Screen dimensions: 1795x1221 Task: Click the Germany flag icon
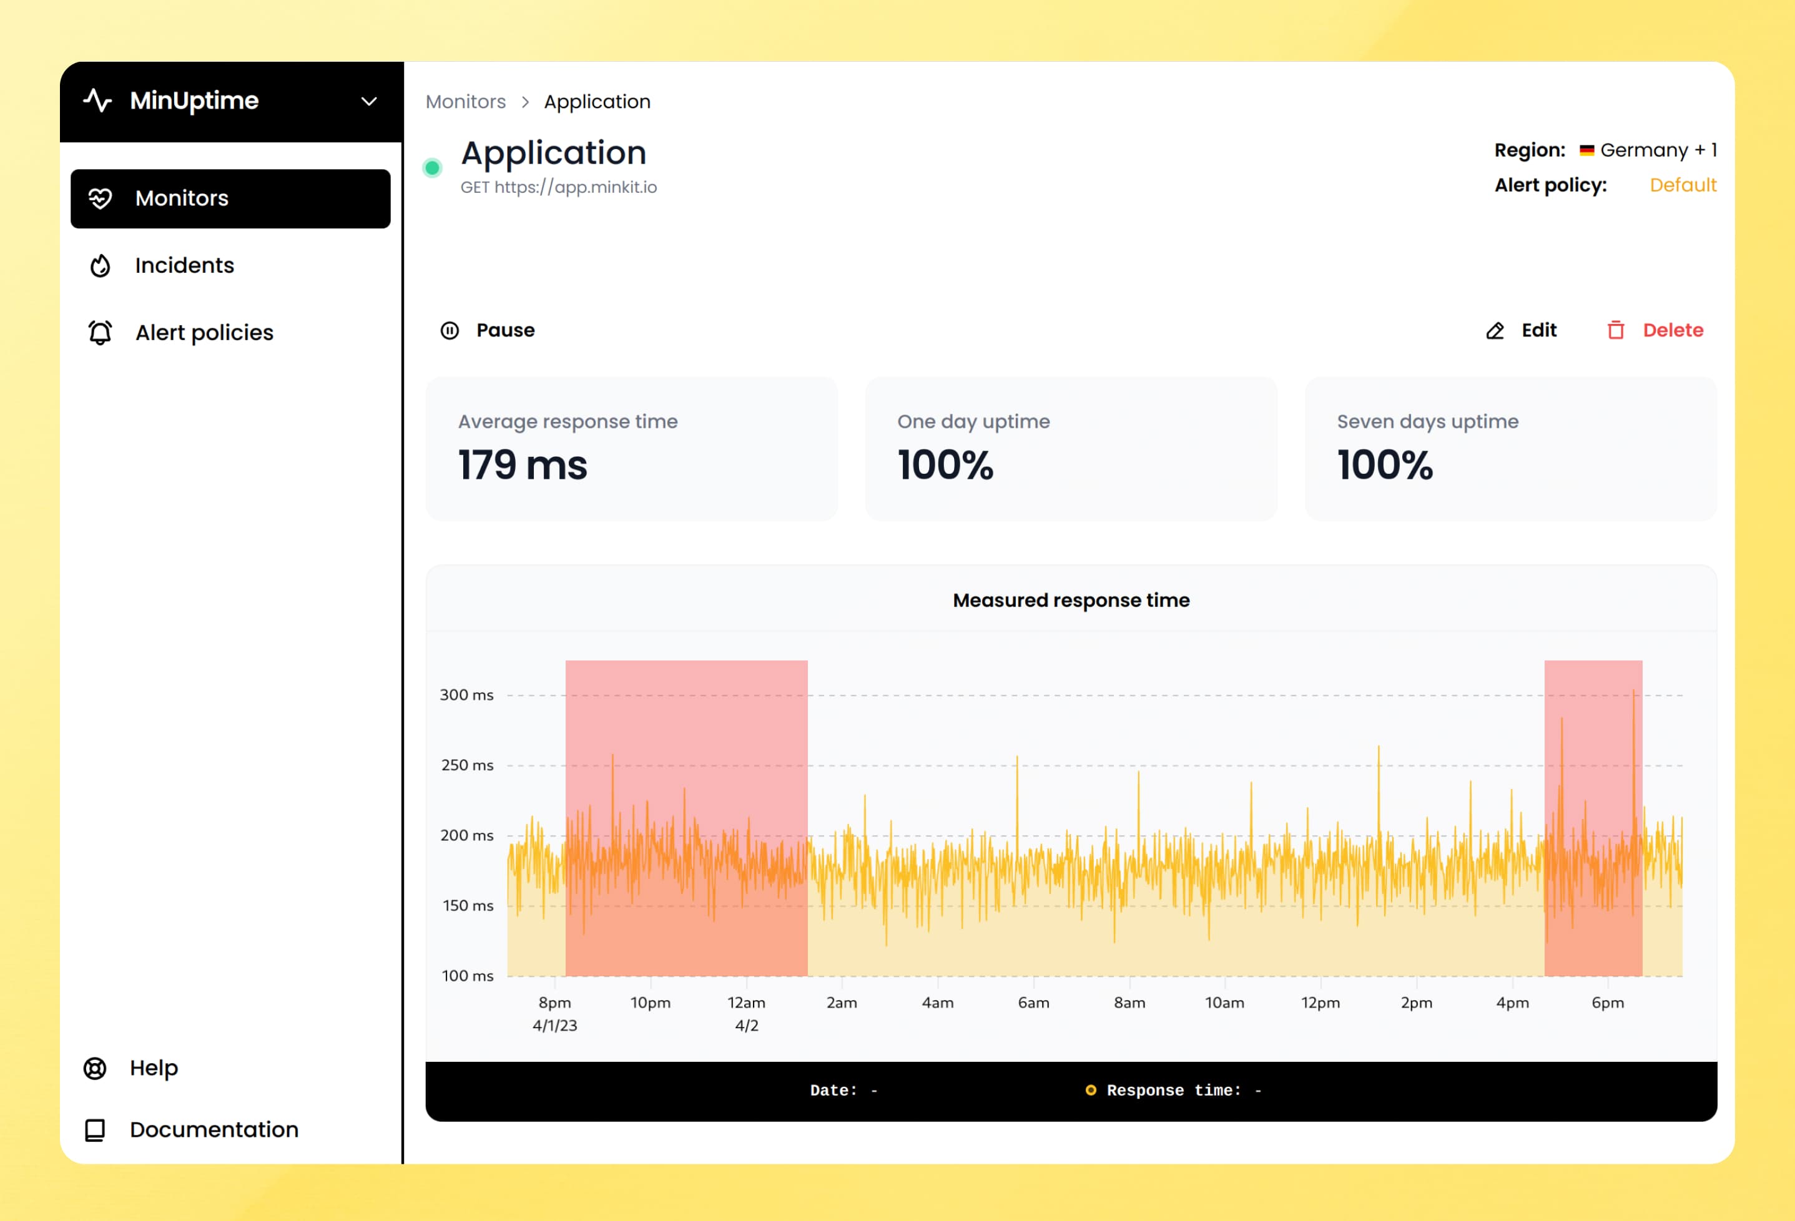pos(1588,150)
